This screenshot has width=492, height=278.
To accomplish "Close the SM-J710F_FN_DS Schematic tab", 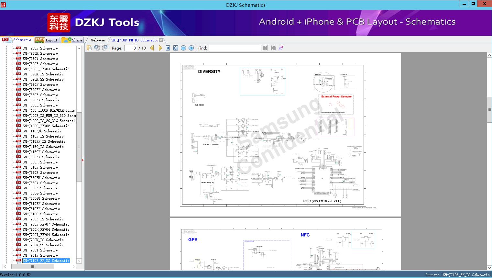I will (x=161, y=40).
